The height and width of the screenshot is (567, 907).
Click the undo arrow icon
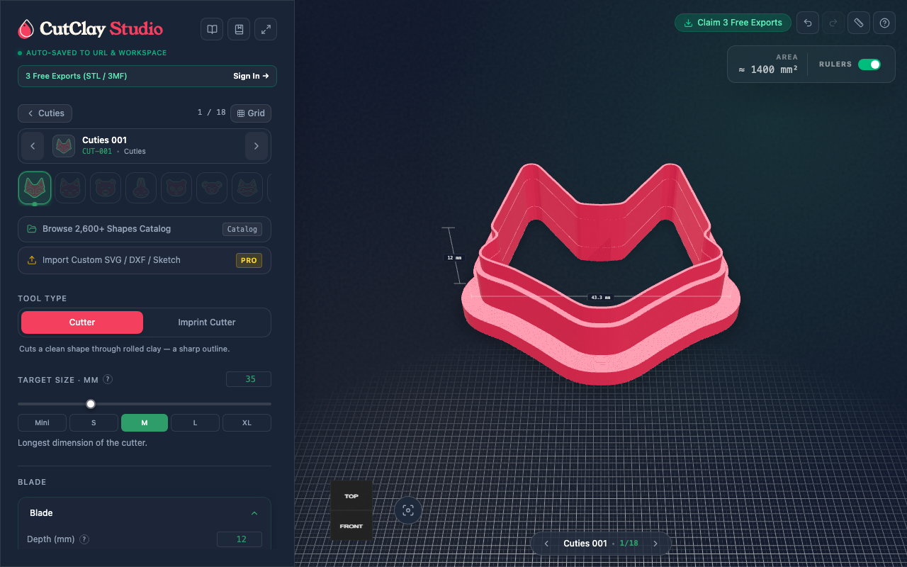point(808,23)
